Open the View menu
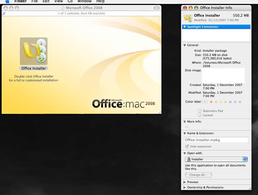258x195 pixels. click(58, 1)
